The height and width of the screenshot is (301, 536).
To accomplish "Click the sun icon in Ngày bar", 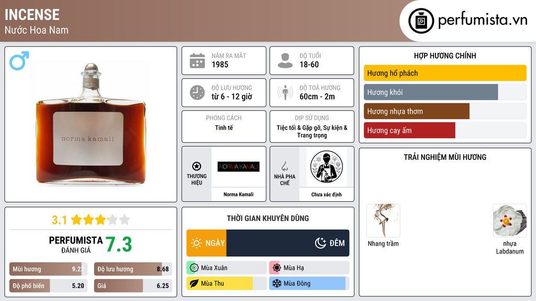I will coord(197,243).
